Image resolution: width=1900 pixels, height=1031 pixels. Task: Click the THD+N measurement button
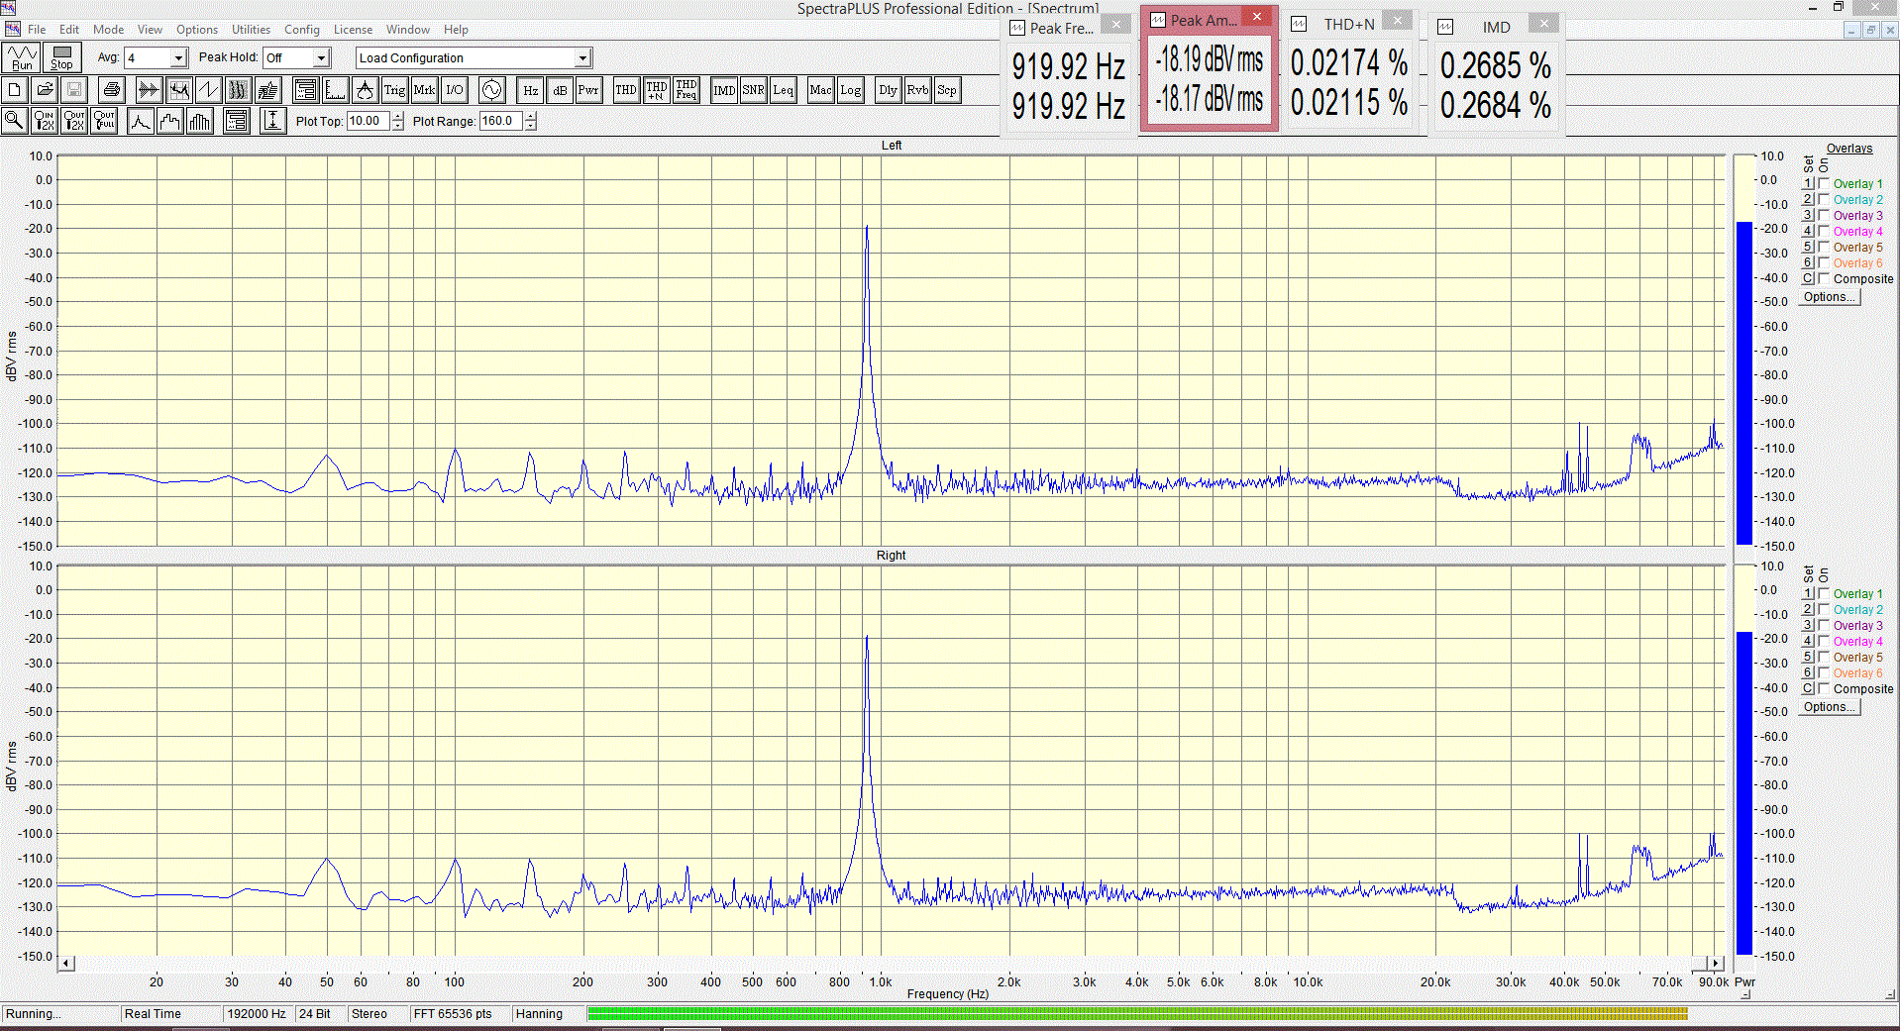coord(657,90)
